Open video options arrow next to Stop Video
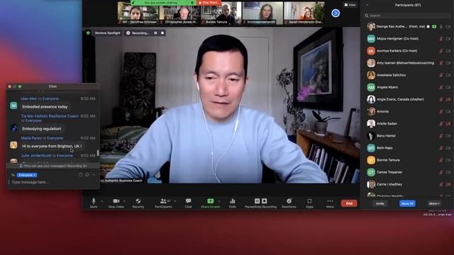The image size is (454, 255). [125, 201]
